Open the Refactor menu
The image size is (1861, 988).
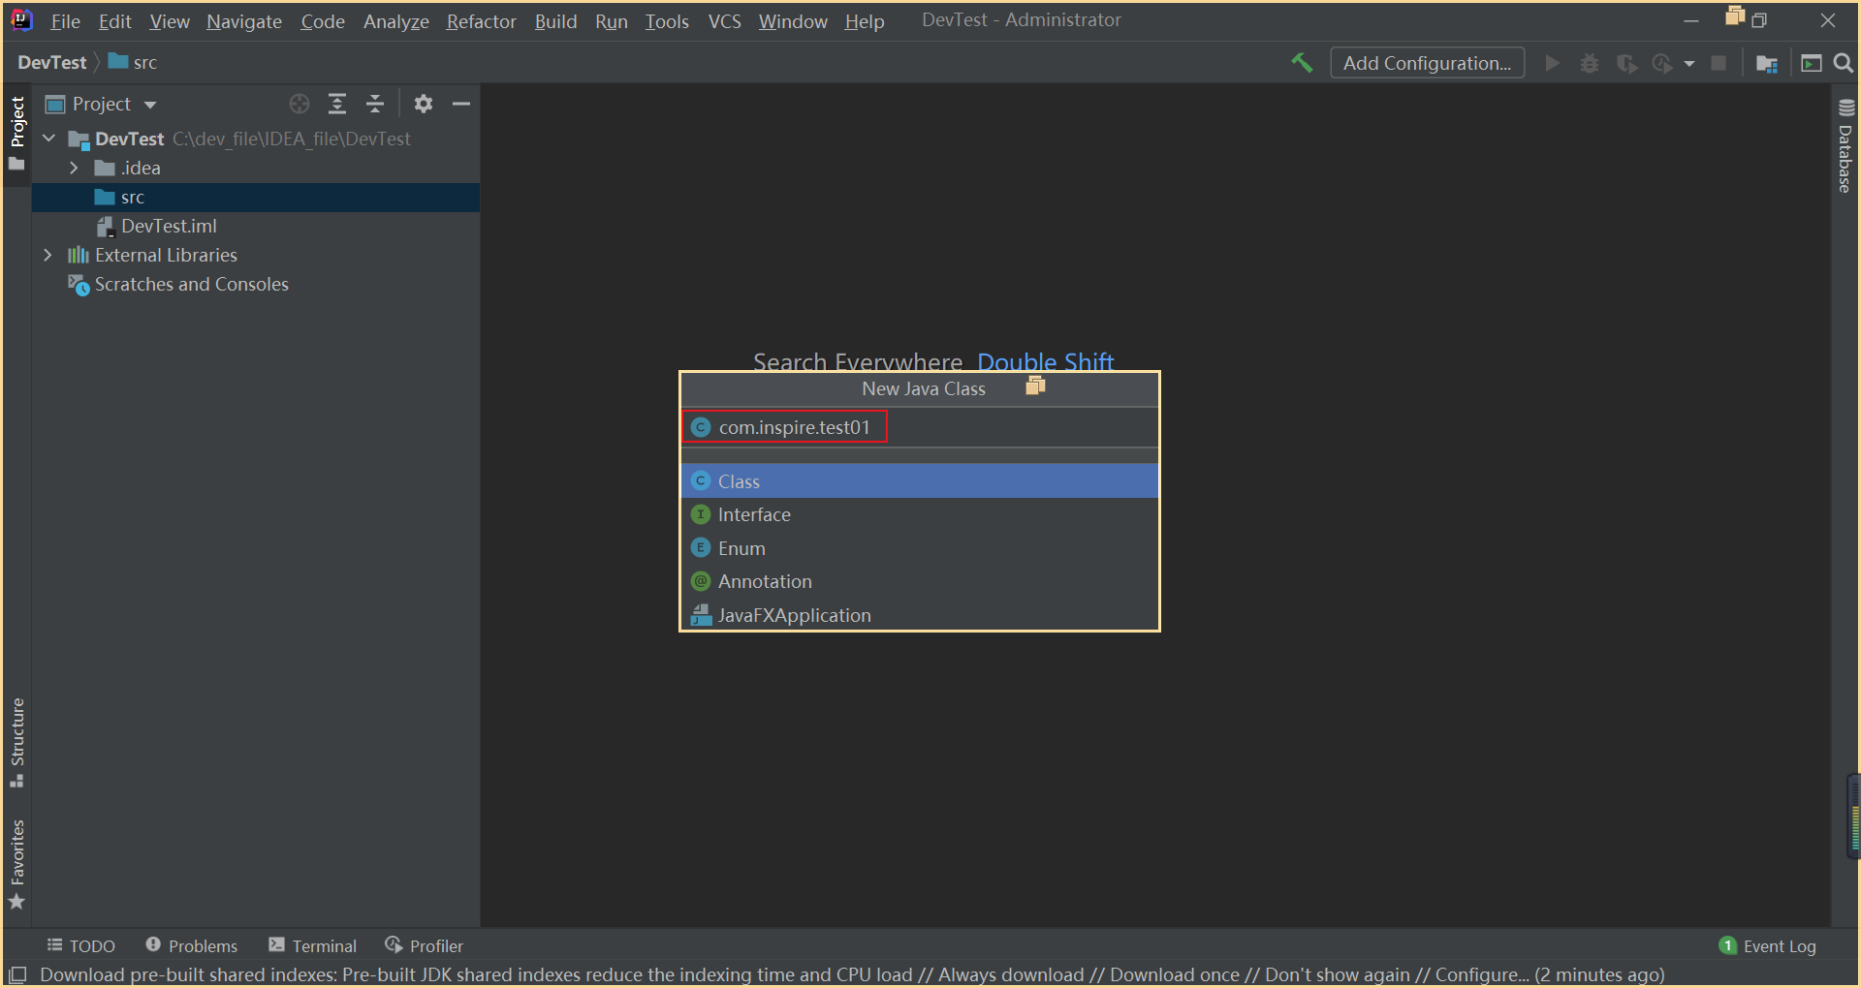pyautogui.click(x=482, y=21)
